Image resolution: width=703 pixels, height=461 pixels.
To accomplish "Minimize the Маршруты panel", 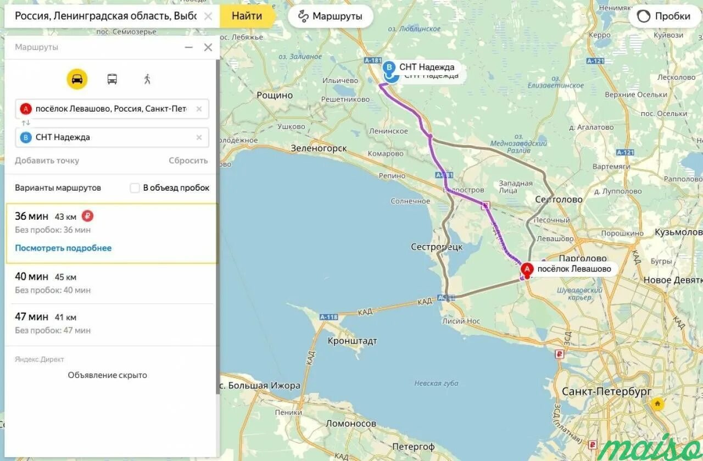I will tap(189, 47).
